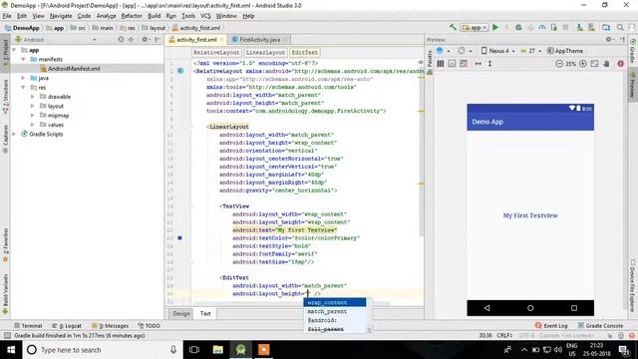Switch to the FirstActivity.java tab

pos(259,40)
